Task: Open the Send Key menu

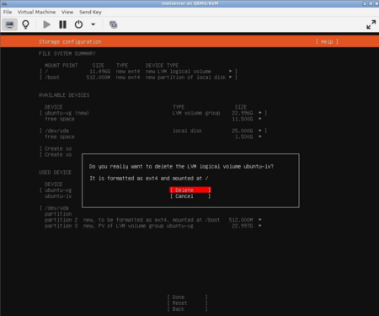Action: [x=90, y=12]
